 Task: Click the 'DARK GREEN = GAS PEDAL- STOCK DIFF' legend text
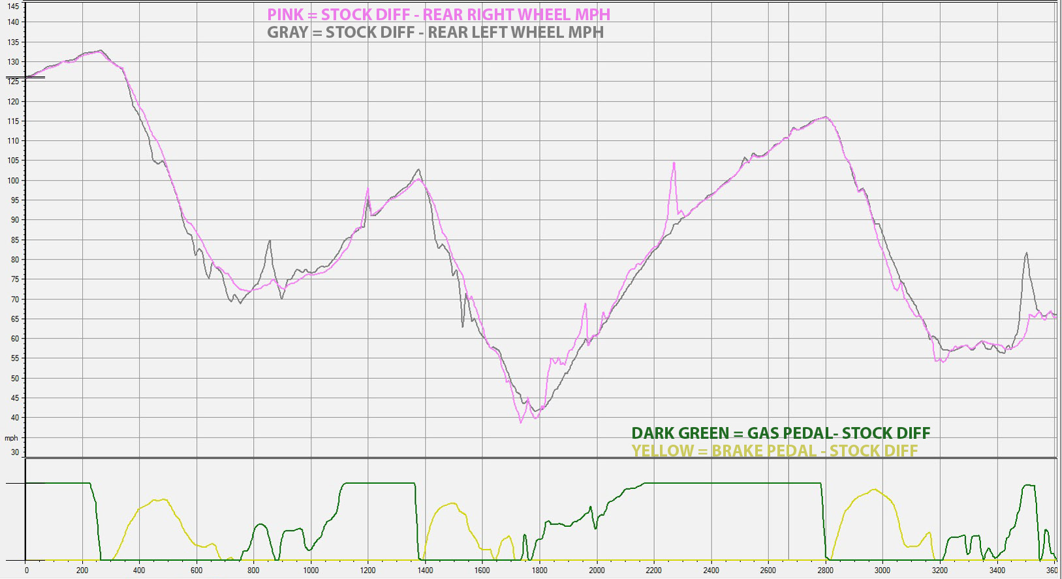pos(781,433)
